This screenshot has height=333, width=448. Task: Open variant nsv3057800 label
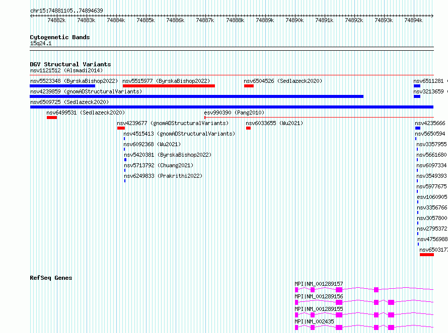coord(432,218)
